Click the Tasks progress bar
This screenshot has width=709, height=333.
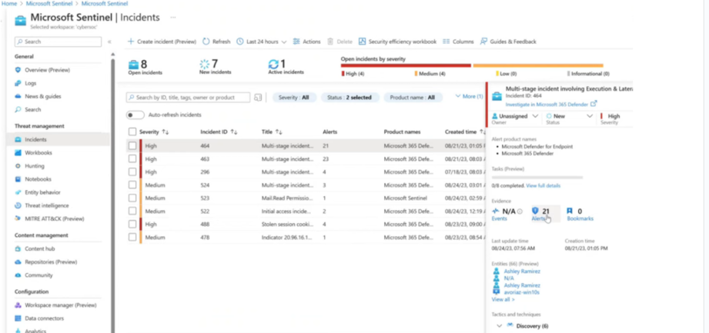[x=537, y=177]
